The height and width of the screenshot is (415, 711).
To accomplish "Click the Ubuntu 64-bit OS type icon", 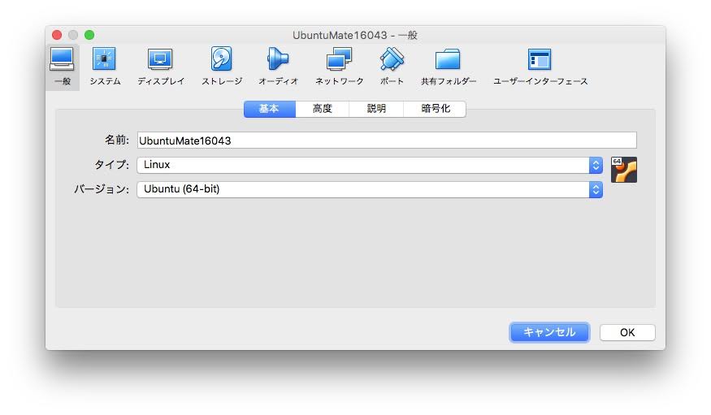I will [x=623, y=170].
